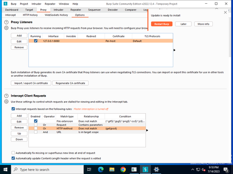Launch Google Chrome from taskbar
Screen dimensions: 233x174
coord(123,169)
